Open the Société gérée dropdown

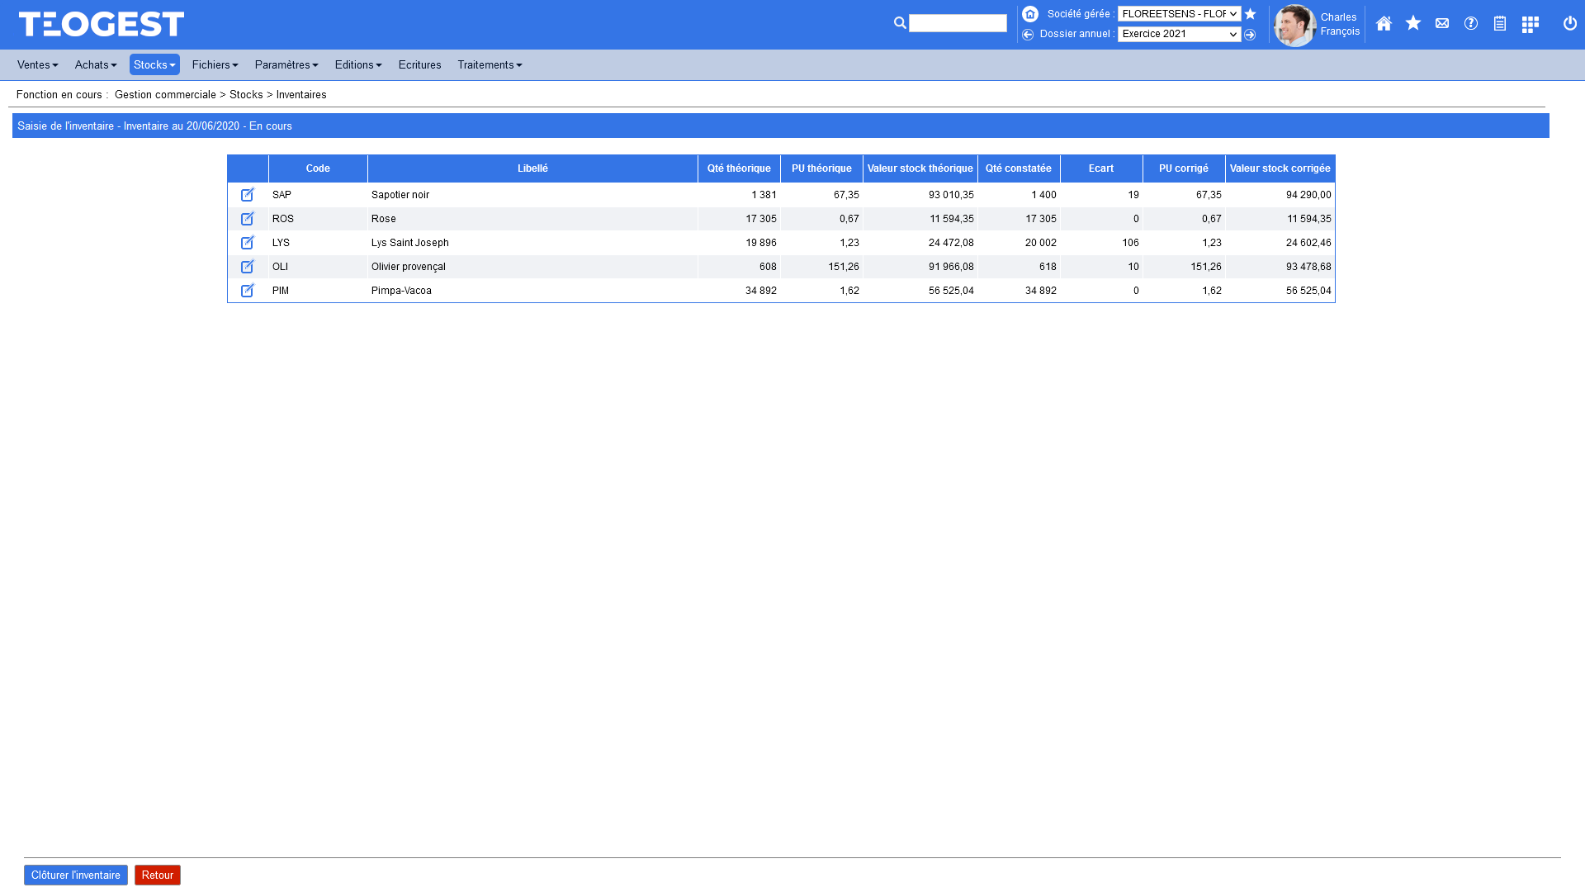pos(1178,14)
